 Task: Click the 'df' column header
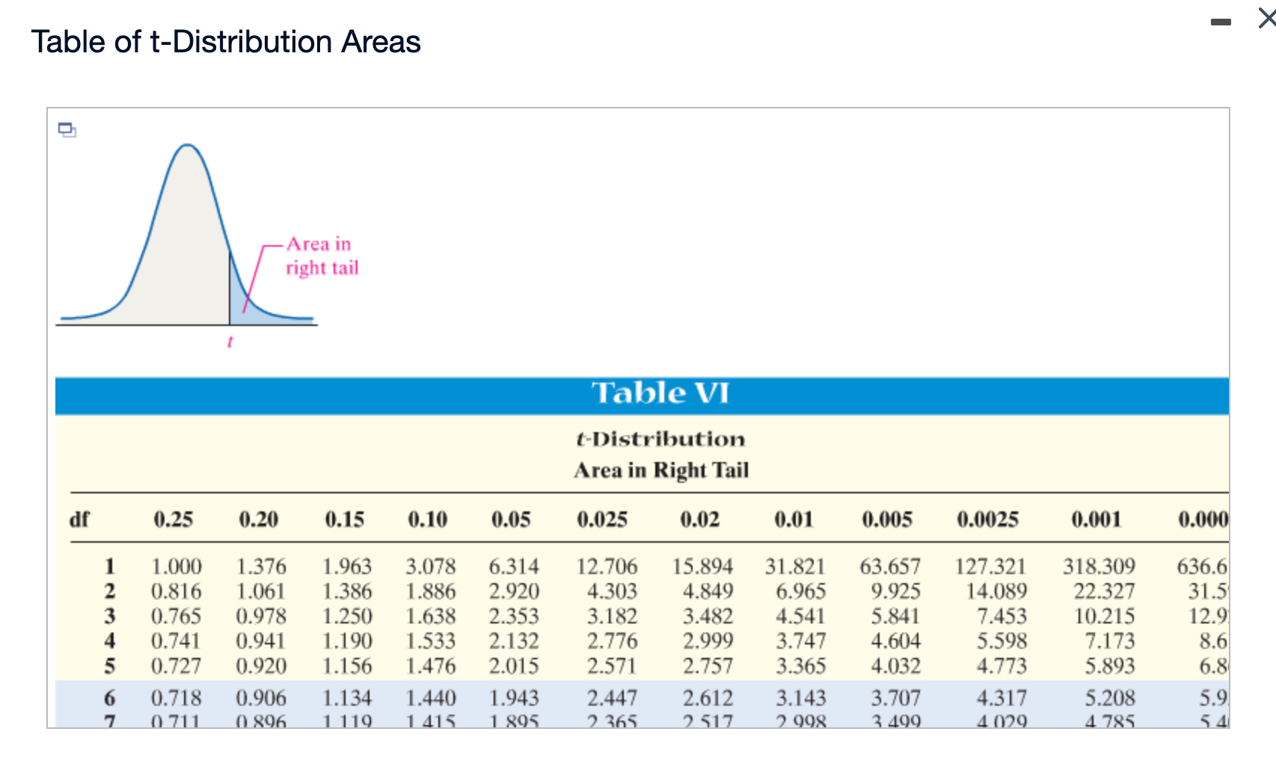(79, 519)
